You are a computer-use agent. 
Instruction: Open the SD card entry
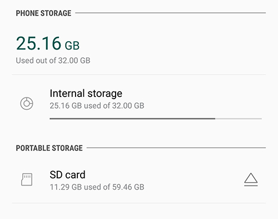139,180
